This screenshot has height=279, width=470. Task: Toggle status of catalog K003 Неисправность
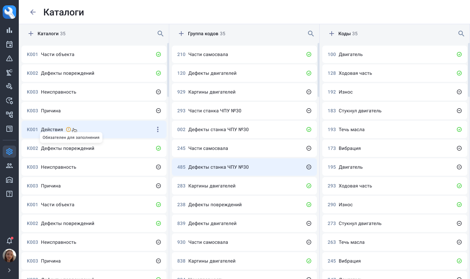[158, 92]
